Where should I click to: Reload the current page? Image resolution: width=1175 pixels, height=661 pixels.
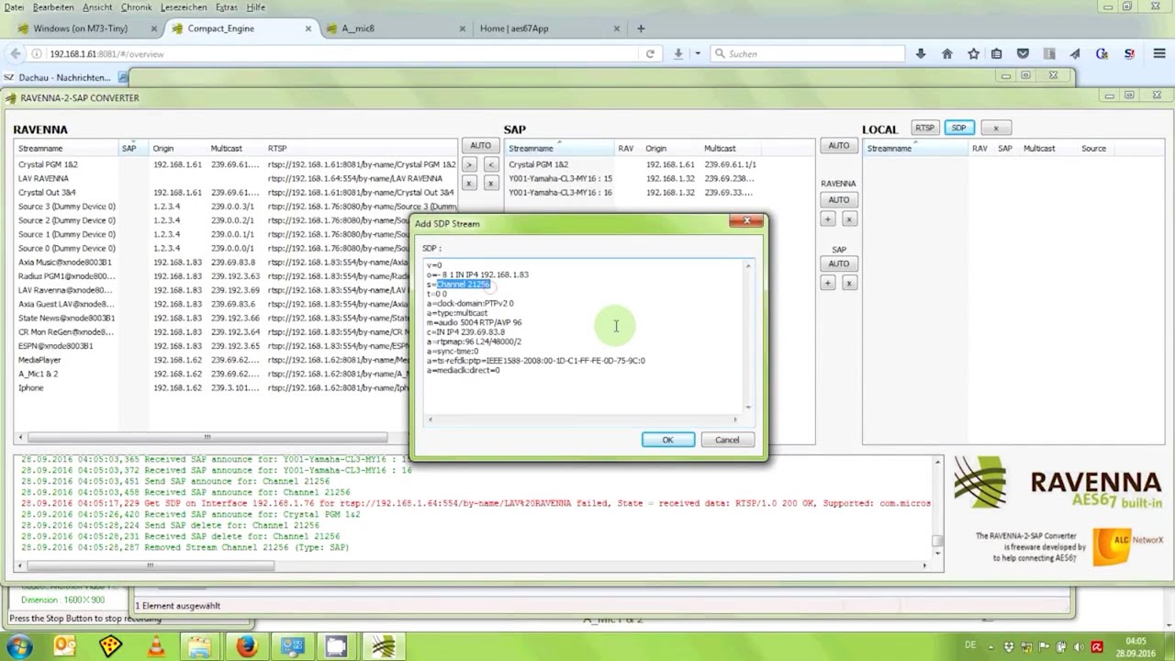pos(650,53)
